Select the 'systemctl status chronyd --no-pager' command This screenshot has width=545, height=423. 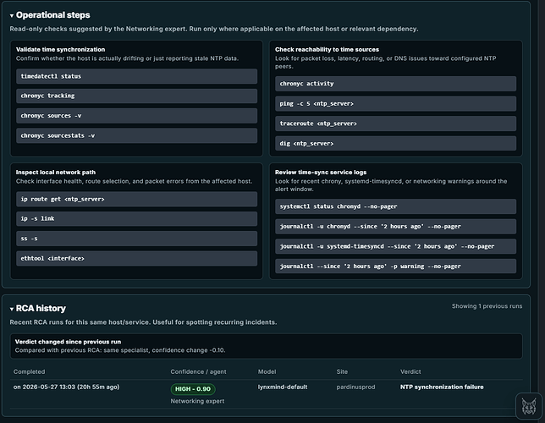[395, 206]
